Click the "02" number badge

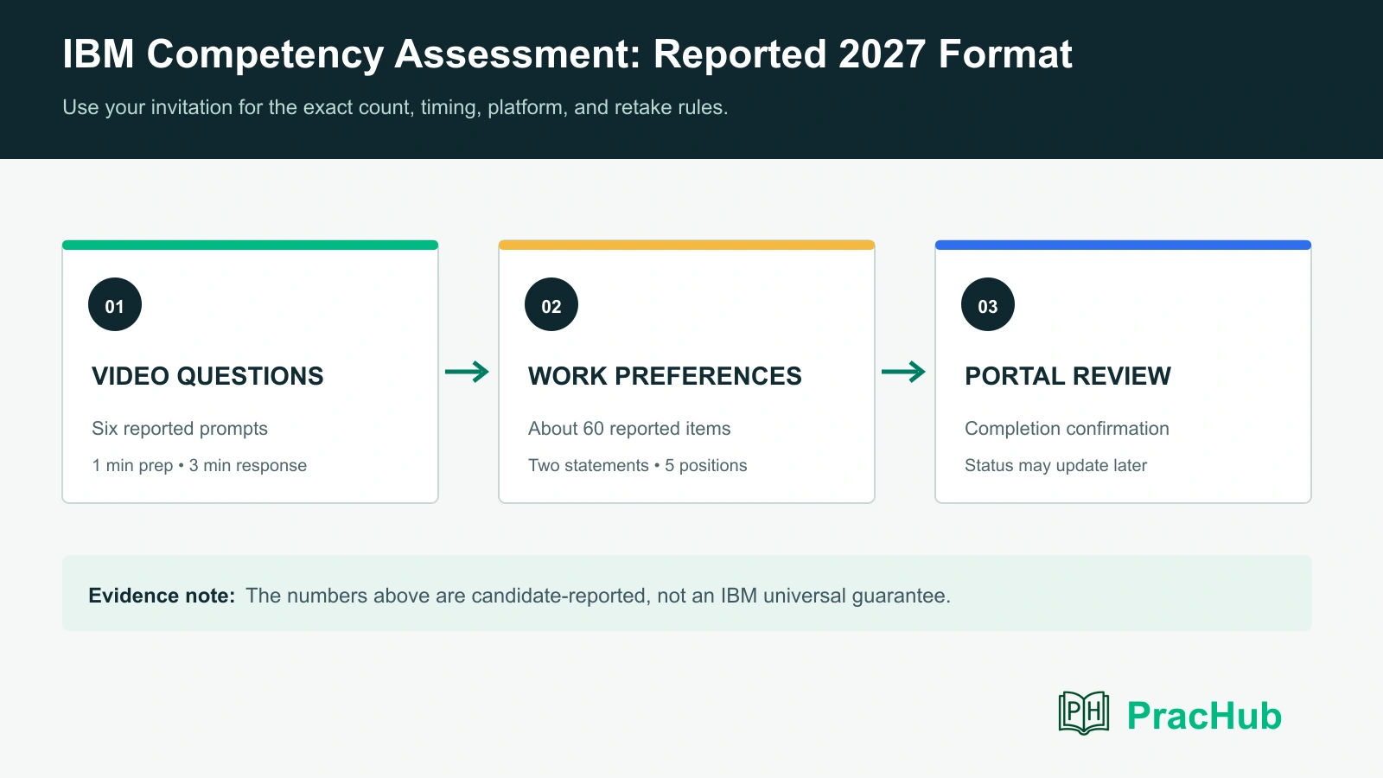551,304
